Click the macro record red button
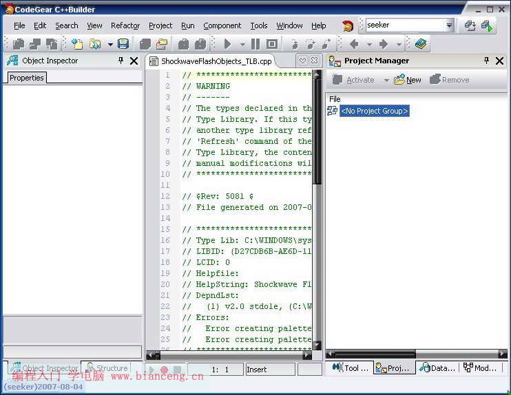511x395 pixels. pyautogui.click(x=164, y=370)
